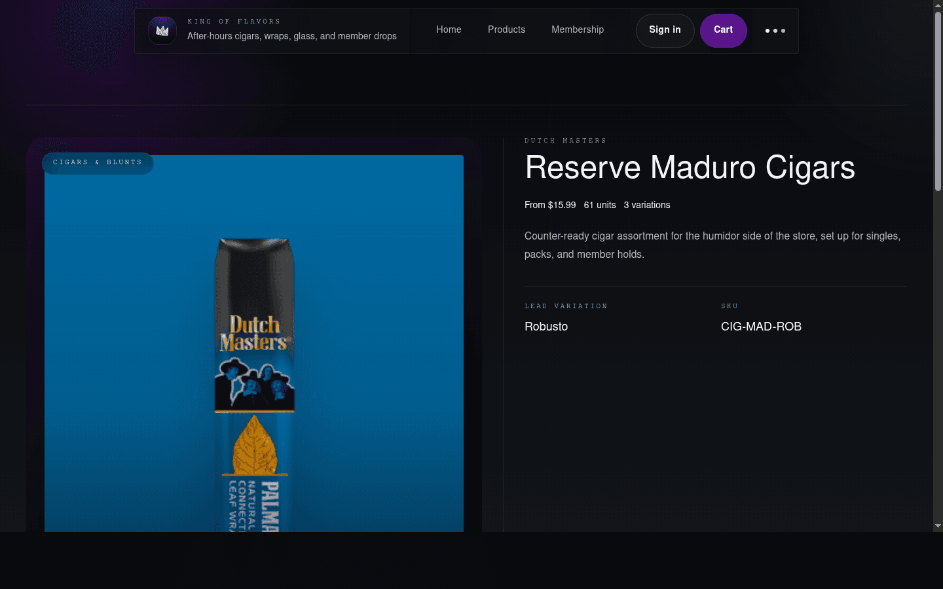Click the Robusto lead variation value
The width and height of the screenshot is (943, 589).
[x=546, y=327]
